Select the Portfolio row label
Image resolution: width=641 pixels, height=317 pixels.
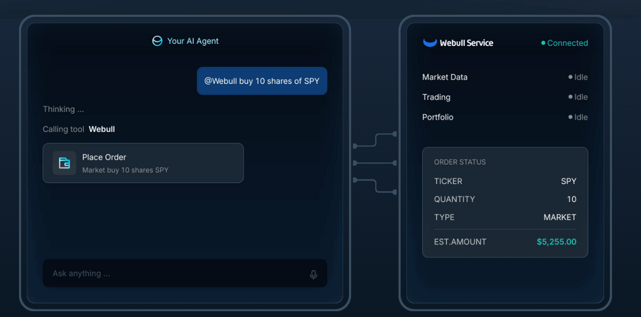(438, 117)
